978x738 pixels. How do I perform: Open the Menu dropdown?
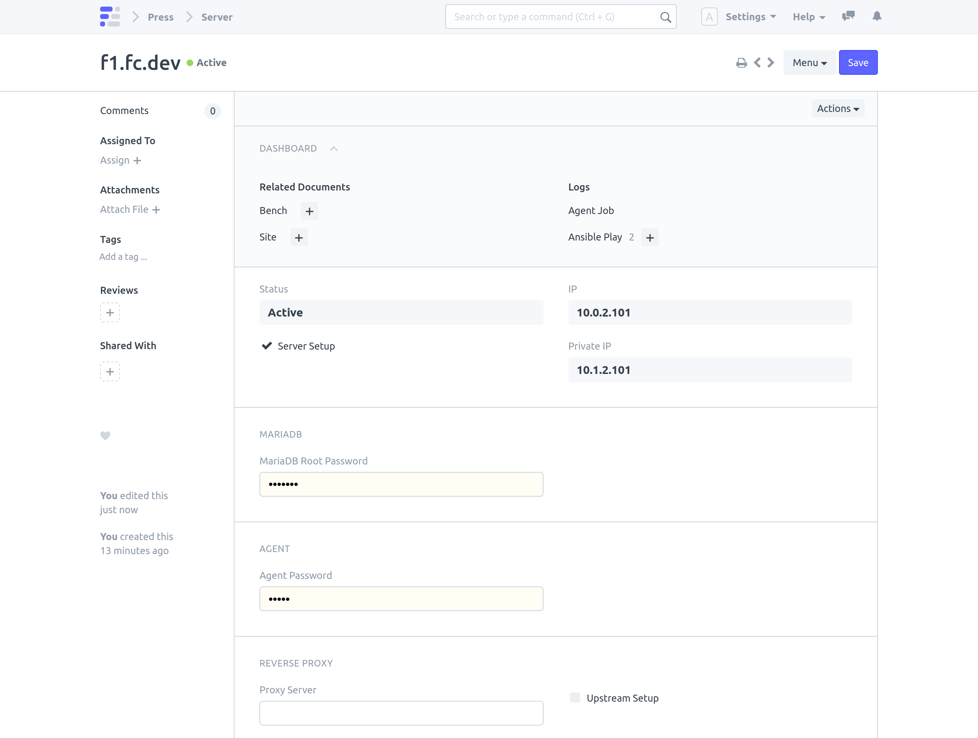809,63
